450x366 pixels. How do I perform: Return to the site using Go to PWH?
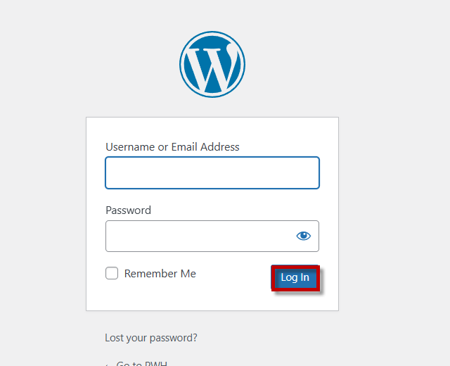coord(141,363)
